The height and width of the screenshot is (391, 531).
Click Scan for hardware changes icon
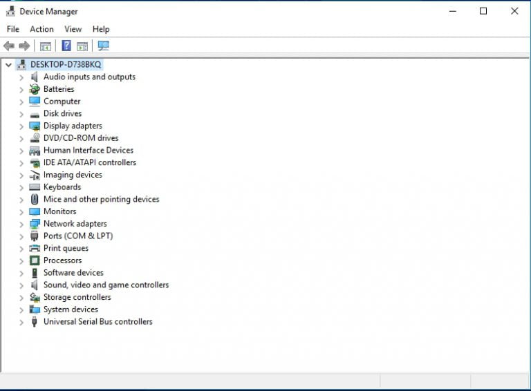[x=104, y=46]
